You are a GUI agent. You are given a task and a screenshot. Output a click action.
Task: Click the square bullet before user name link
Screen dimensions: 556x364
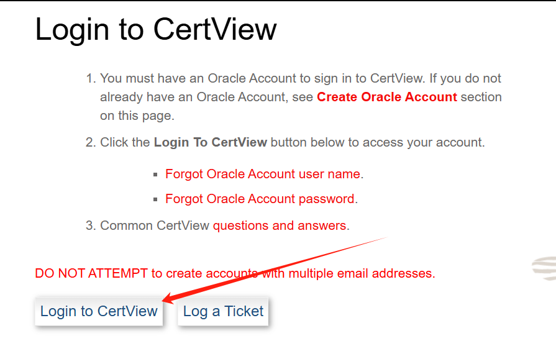click(x=155, y=175)
